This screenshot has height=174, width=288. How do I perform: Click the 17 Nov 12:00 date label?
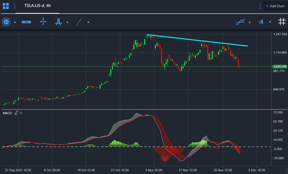pyautogui.click(x=188, y=170)
